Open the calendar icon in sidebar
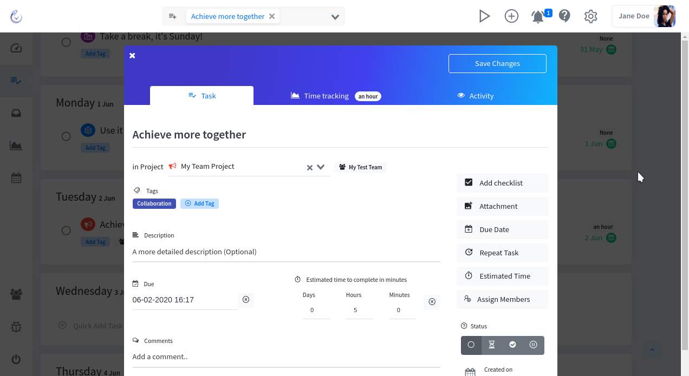 point(16,177)
